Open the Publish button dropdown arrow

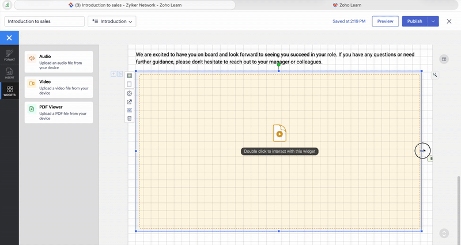point(433,21)
